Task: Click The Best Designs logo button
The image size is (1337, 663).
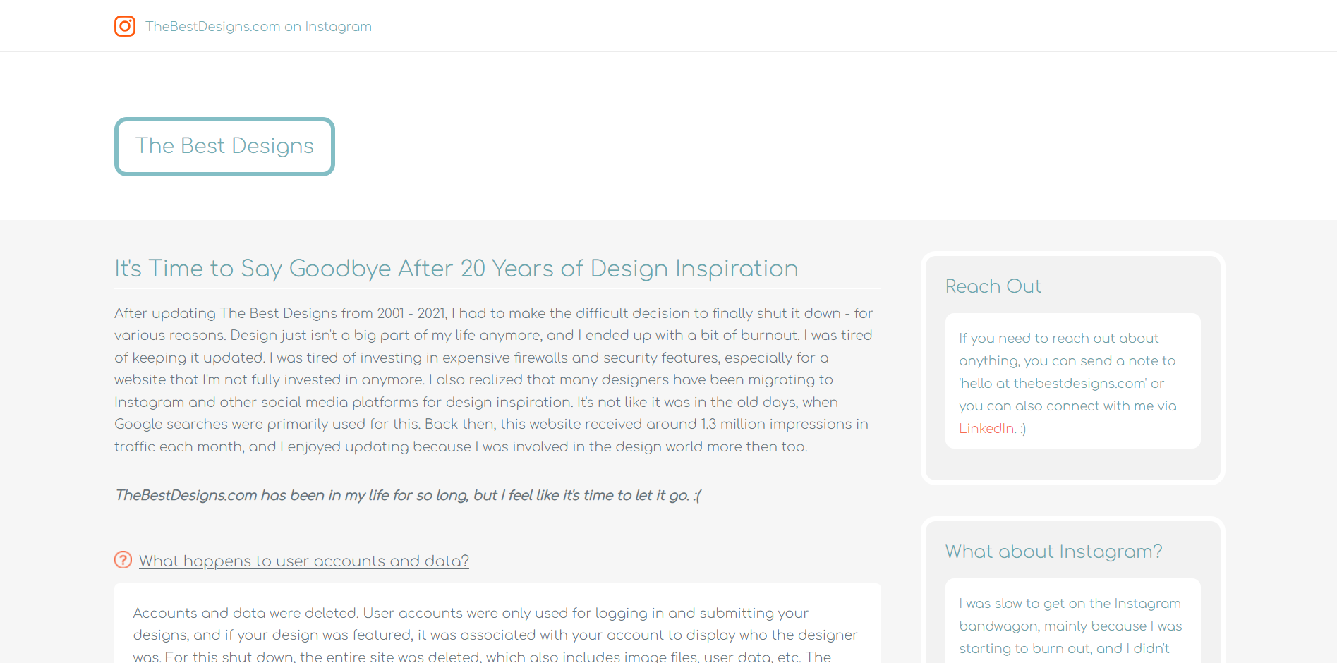Action: (224, 147)
